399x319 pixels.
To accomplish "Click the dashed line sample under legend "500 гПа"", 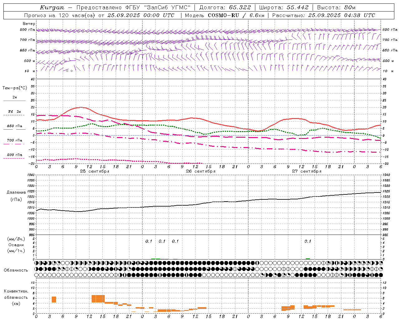I will (x=14, y=159).
